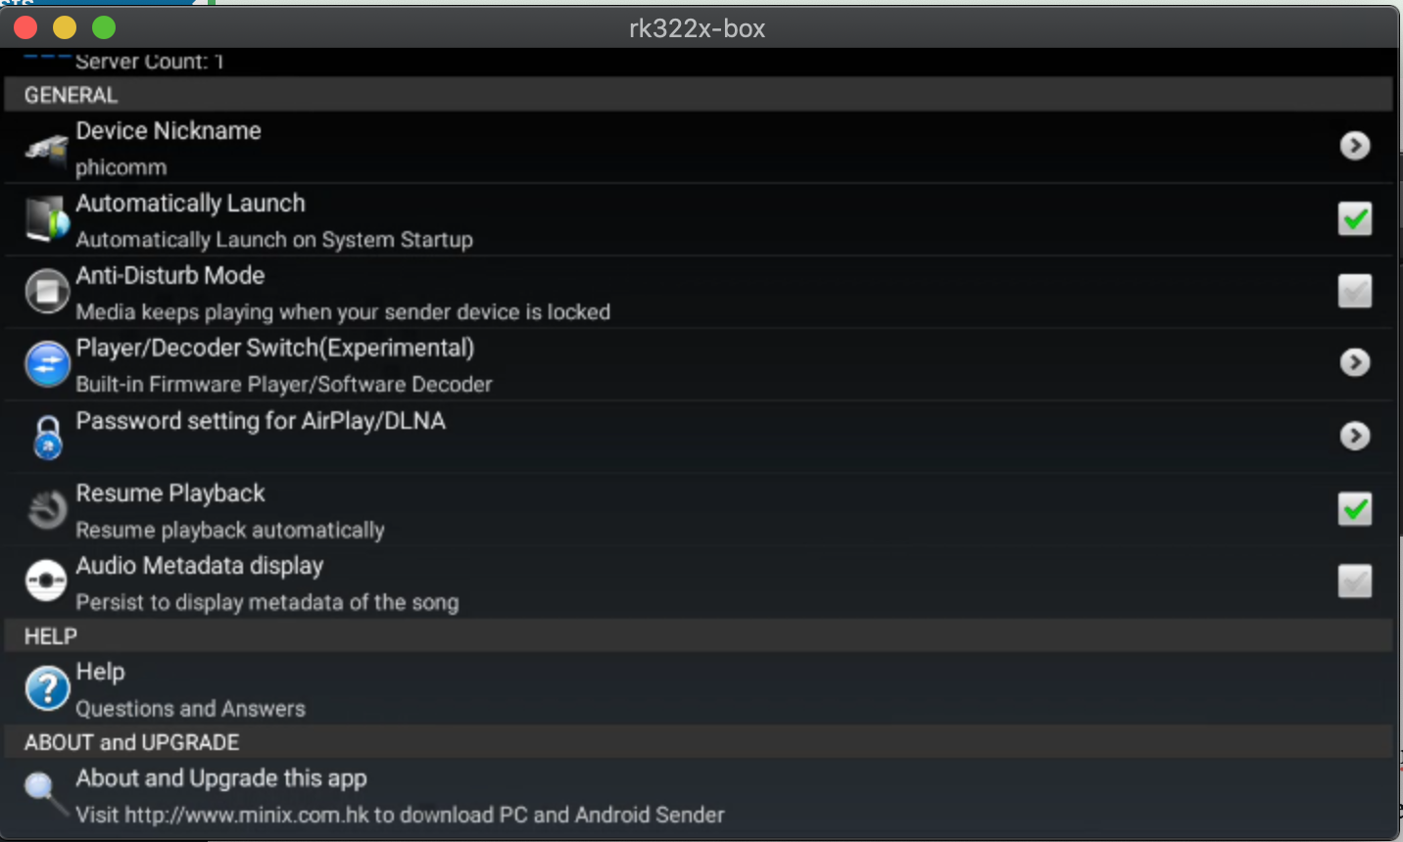Click the Resume Playback circular arrow icon
The image size is (1403, 842).
point(47,509)
